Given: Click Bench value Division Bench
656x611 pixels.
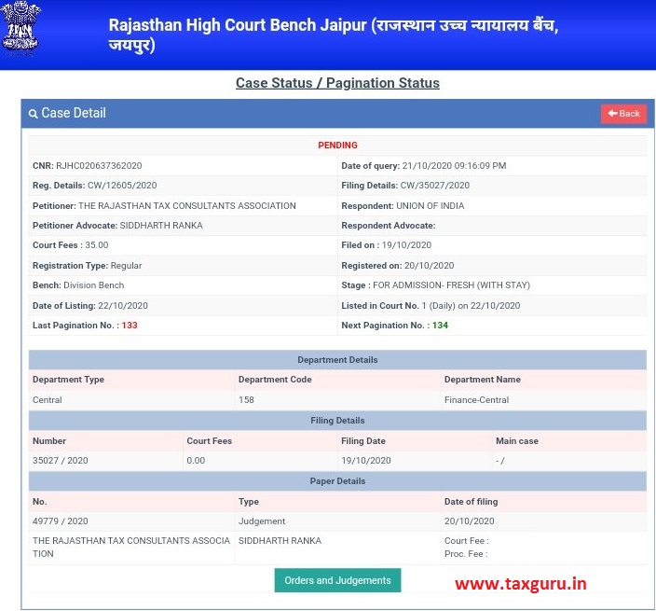Looking at the screenshot, I should pos(94,285).
